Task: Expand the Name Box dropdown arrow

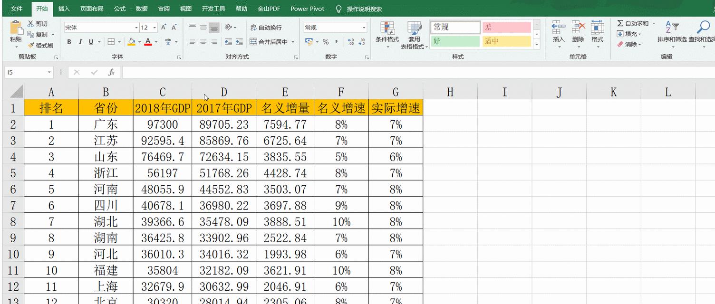Action: [49, 73]
